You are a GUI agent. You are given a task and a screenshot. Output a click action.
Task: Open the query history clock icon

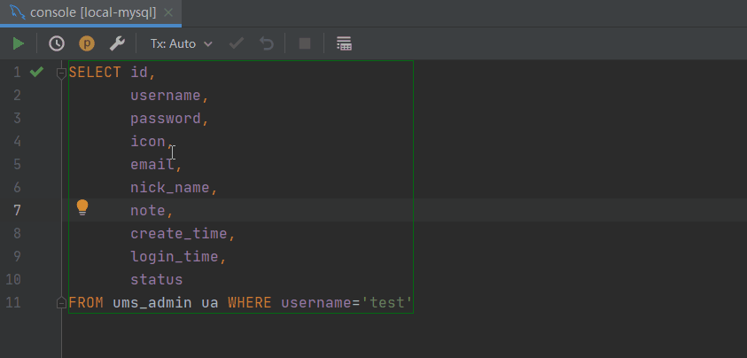(57, 43)
